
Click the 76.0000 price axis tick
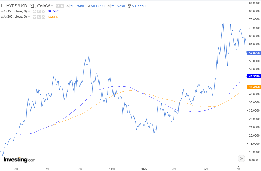click(254, 19)
